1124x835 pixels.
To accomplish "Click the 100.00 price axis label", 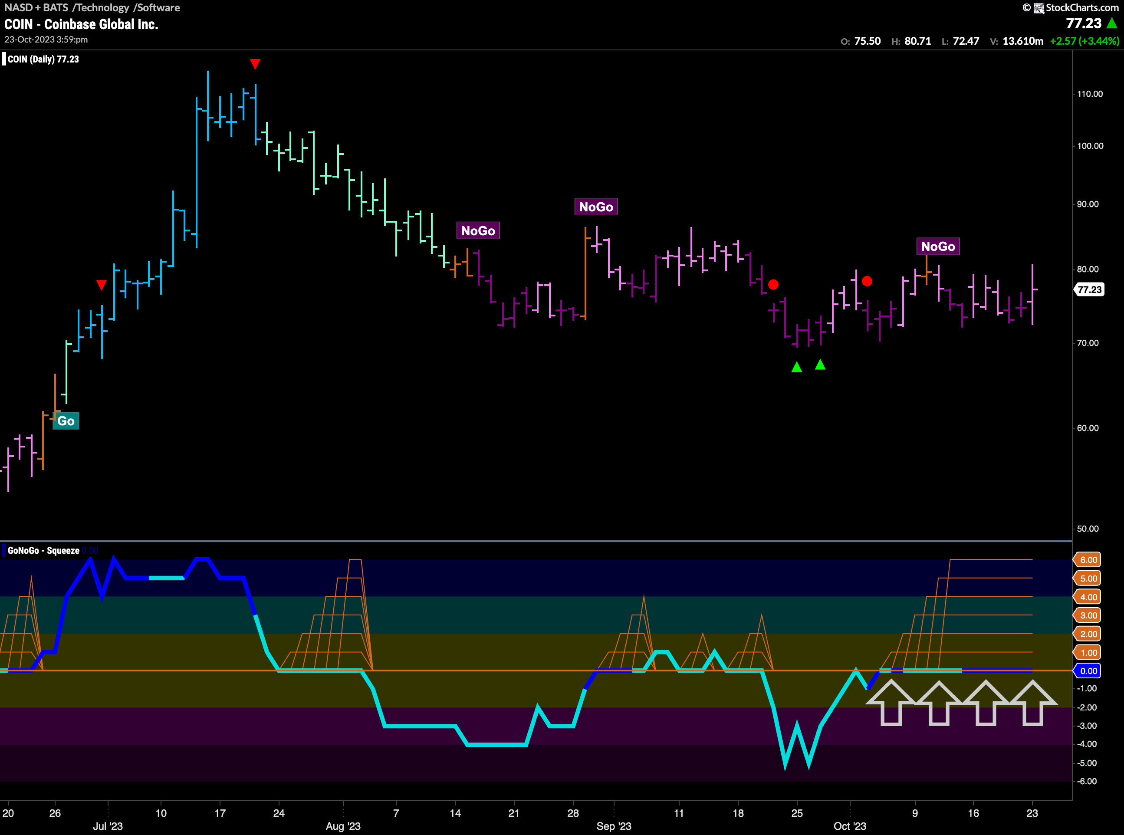I will pyautogui.click(x=1090, y=146).
